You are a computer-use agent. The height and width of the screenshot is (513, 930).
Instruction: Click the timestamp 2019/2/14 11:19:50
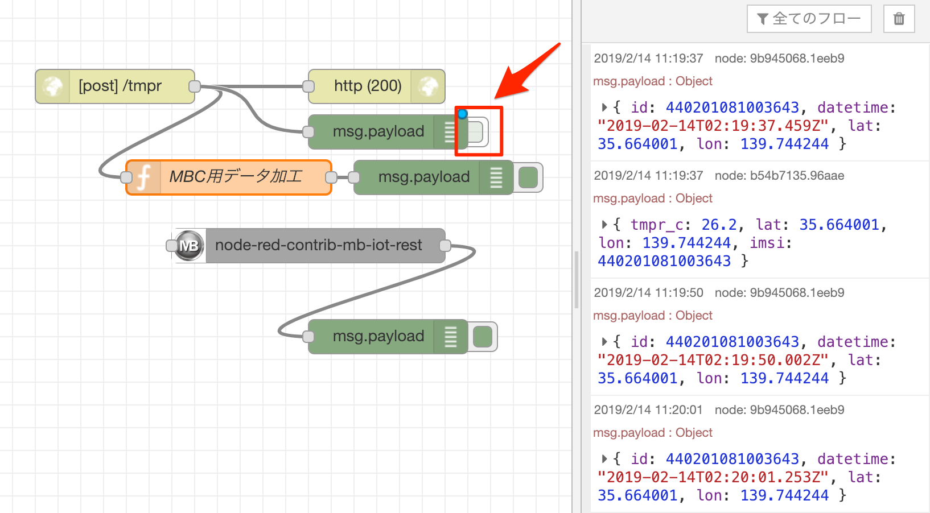(x=648, y=293)
